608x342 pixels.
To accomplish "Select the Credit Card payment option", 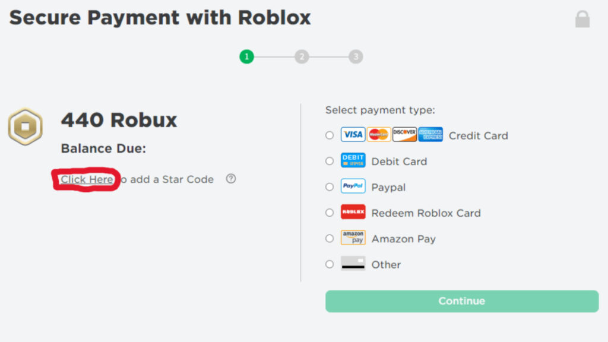I will (330, 135).
